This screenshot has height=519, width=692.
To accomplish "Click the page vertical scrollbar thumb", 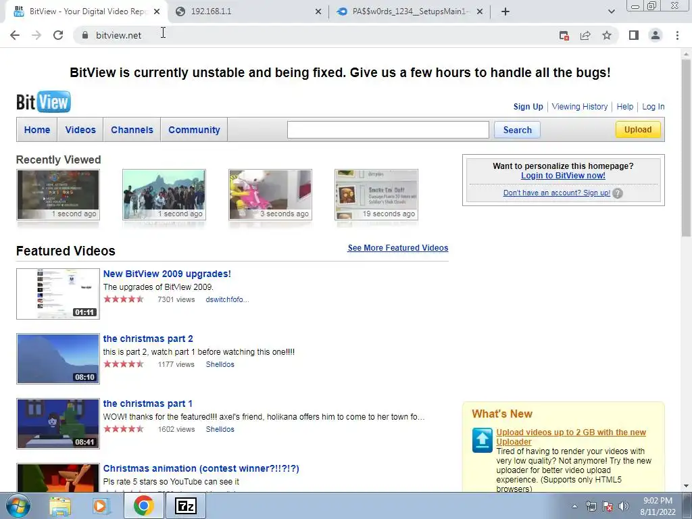I will click(686, 148).
